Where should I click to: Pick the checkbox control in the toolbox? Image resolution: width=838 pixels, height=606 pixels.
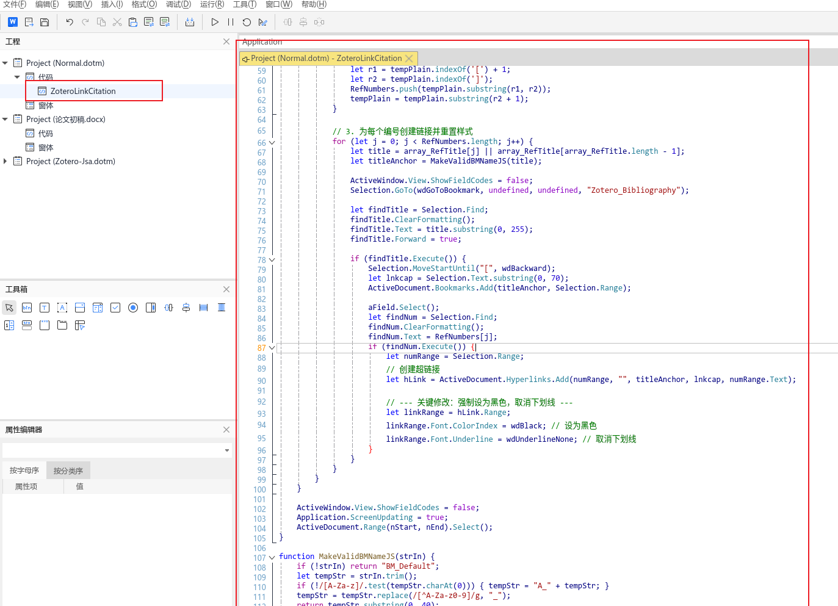[115, 308]
